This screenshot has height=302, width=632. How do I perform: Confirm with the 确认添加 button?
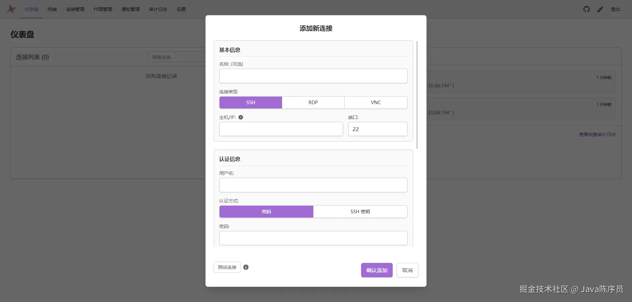tap(377, 270)
